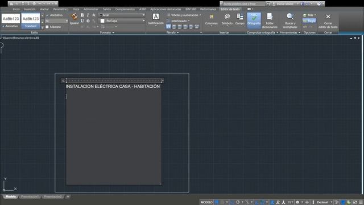
Task: Open the annotation scale 1:1 dropdown
Action: click(x=290, y=202)
